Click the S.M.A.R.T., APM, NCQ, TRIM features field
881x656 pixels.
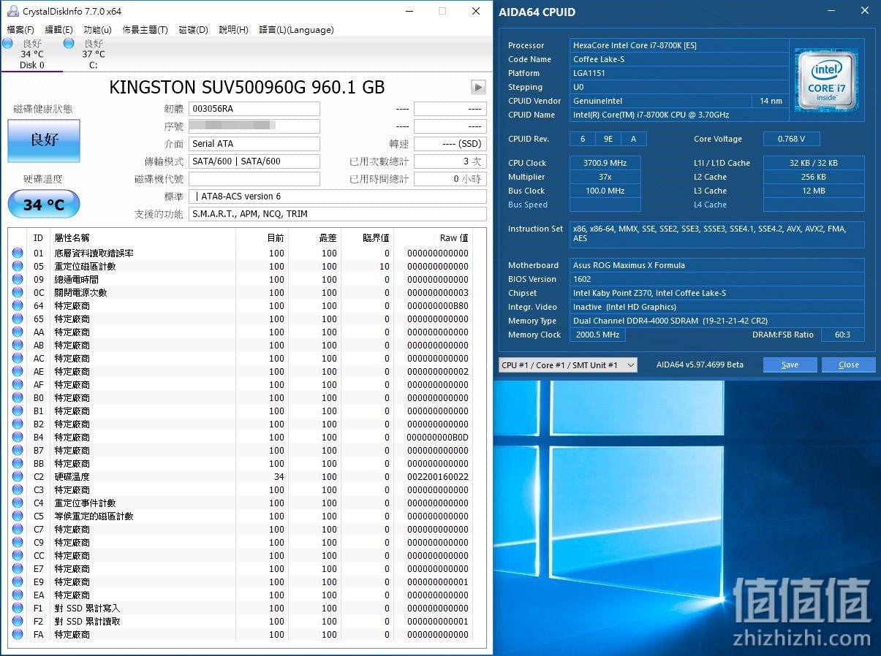tap(338, 214)
